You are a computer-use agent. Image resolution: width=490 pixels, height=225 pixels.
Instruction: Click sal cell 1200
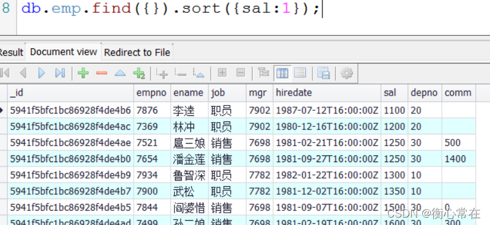[394, 126]
